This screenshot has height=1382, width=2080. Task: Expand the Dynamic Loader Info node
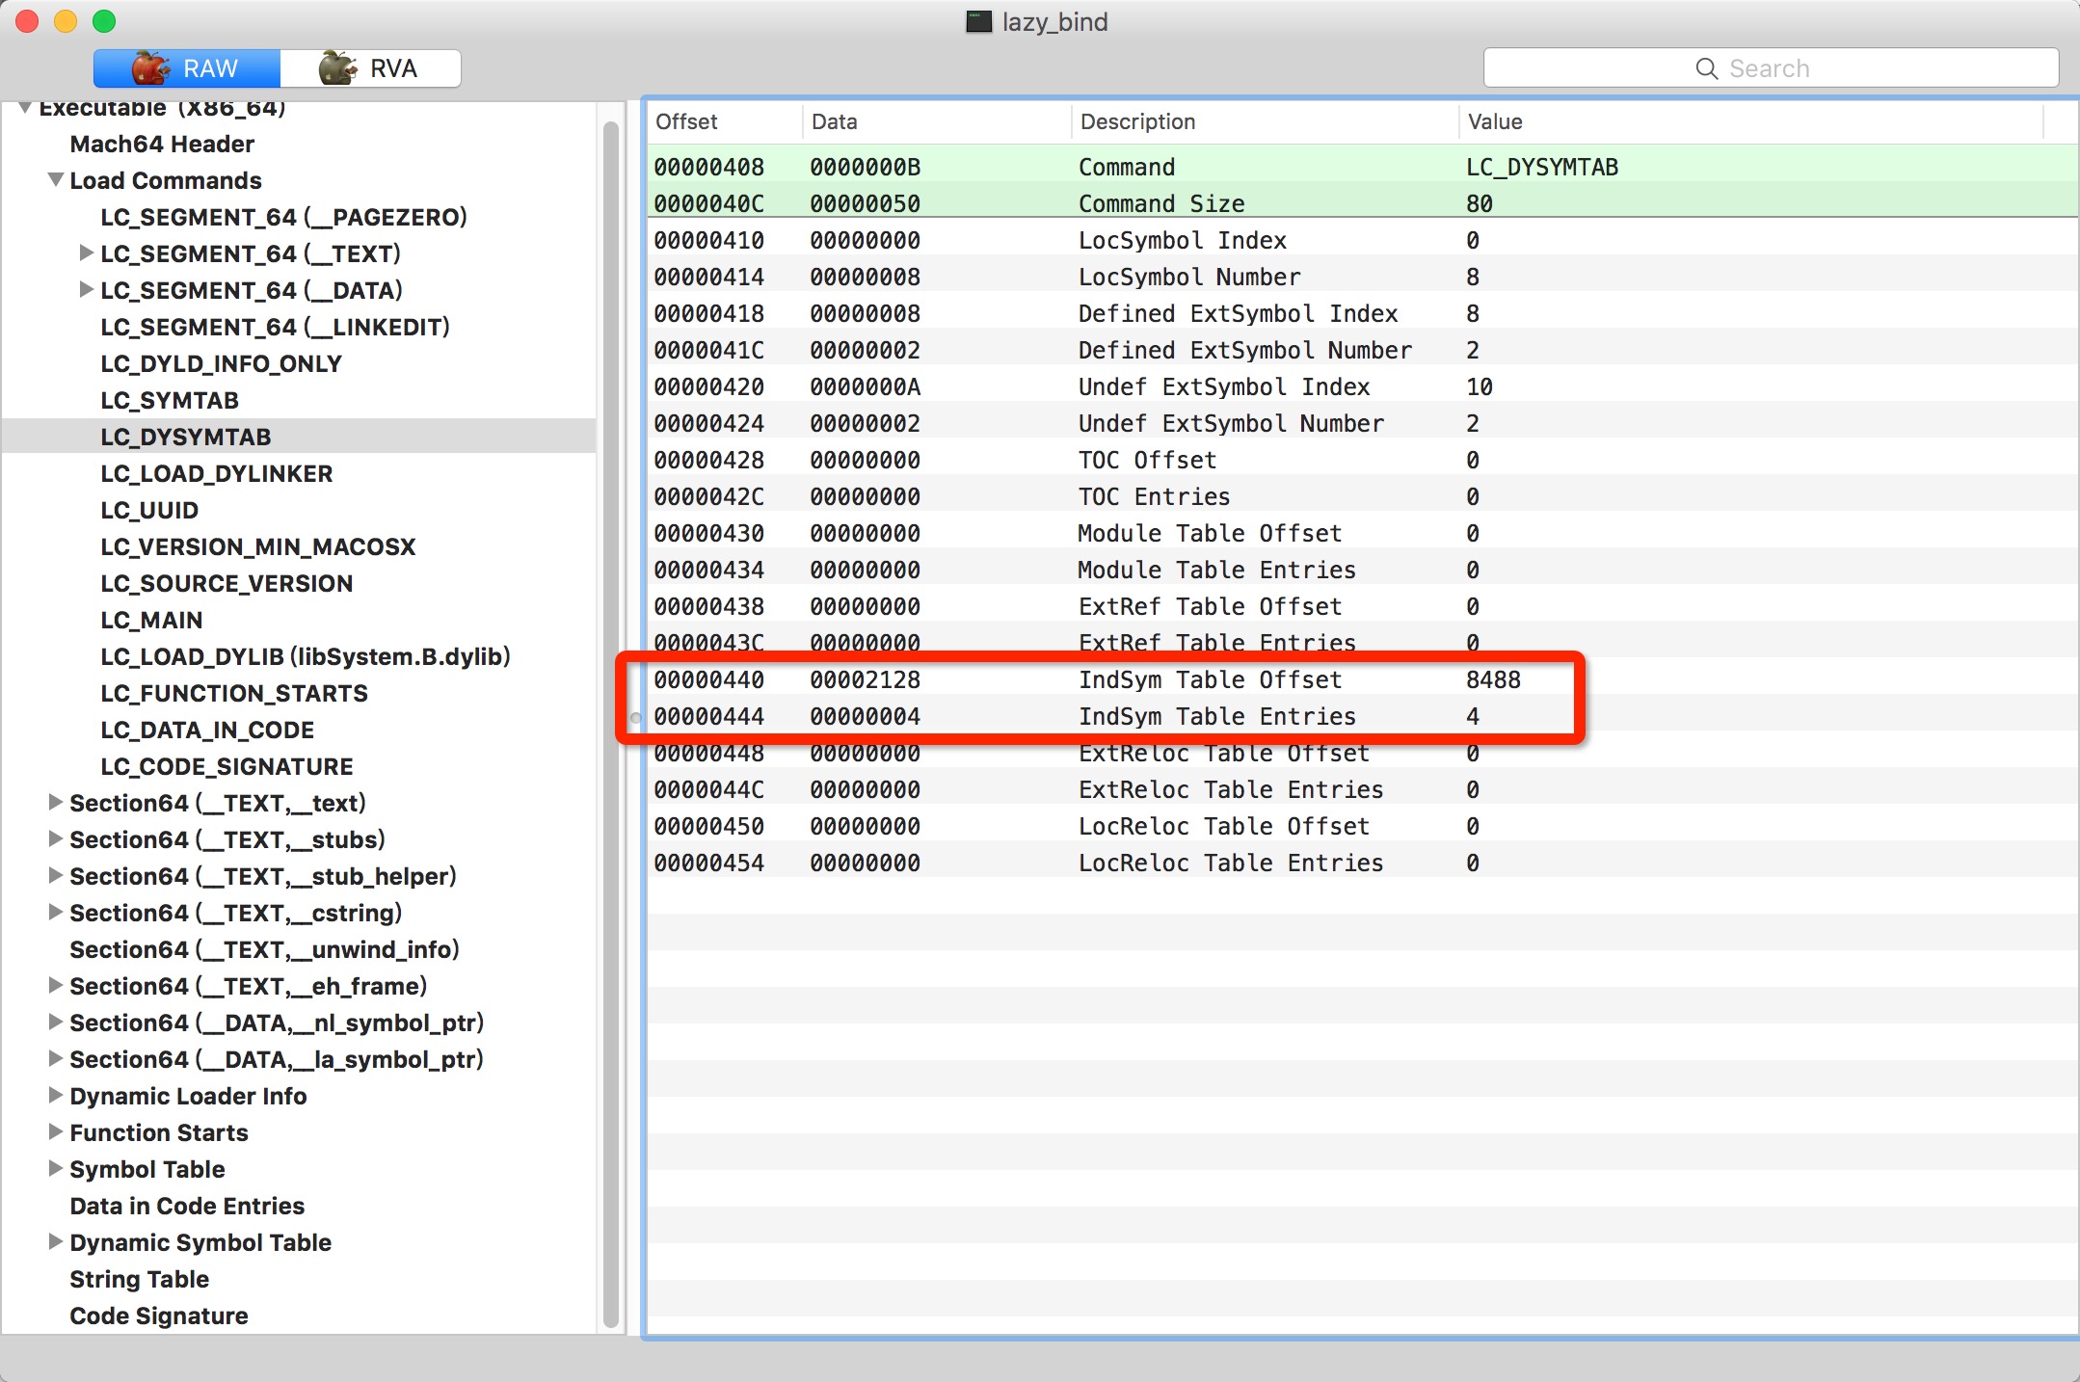coord(56,1096)
